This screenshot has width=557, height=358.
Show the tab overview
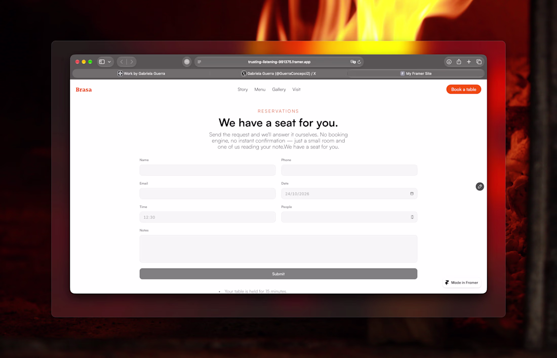[x=479, y=62]
